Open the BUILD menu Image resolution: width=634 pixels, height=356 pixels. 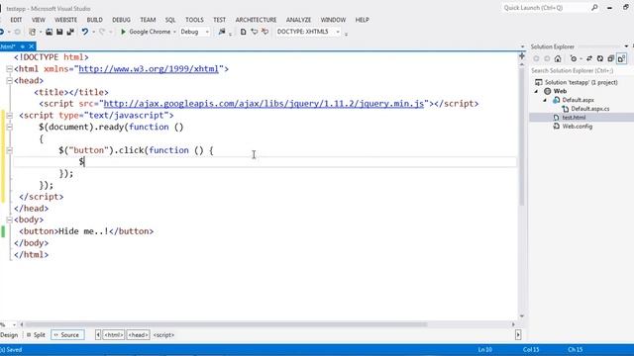tap(95, 20)
